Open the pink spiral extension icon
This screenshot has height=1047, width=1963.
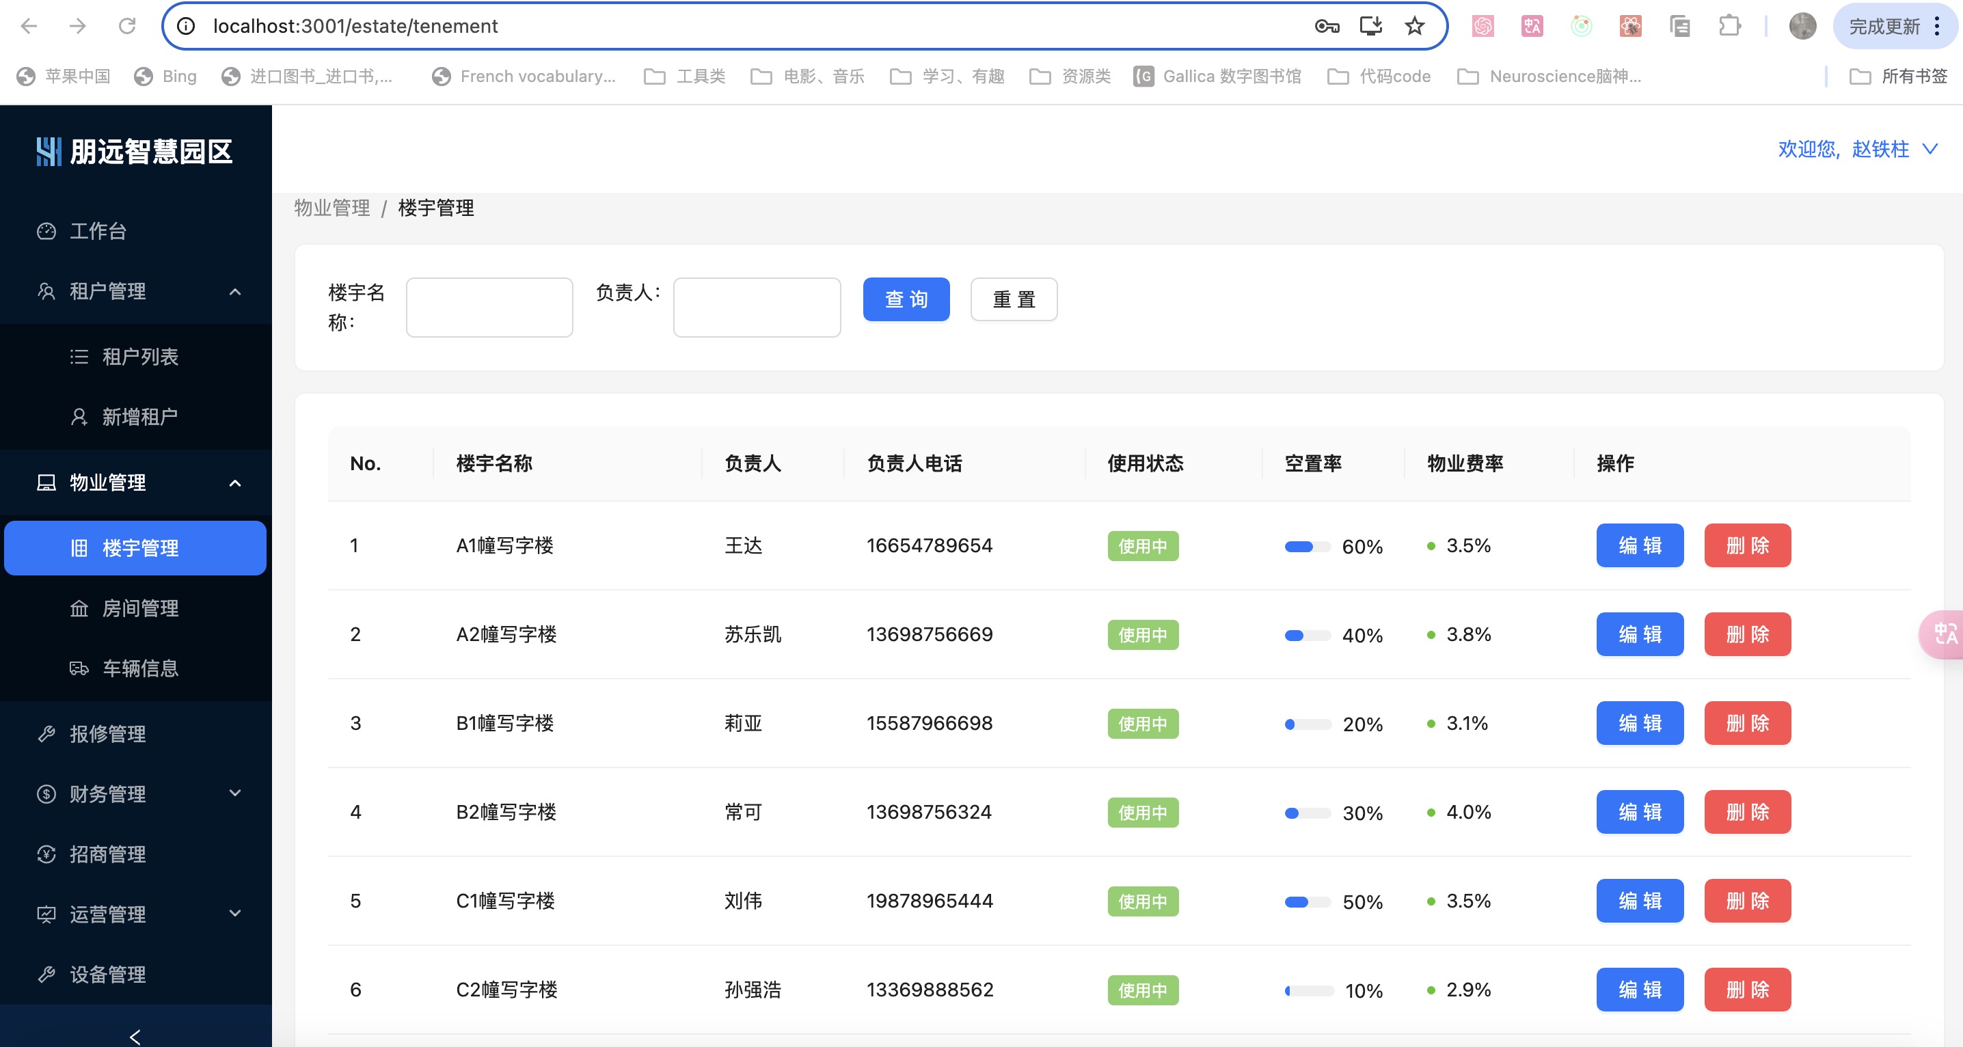tap(1483, 26)
